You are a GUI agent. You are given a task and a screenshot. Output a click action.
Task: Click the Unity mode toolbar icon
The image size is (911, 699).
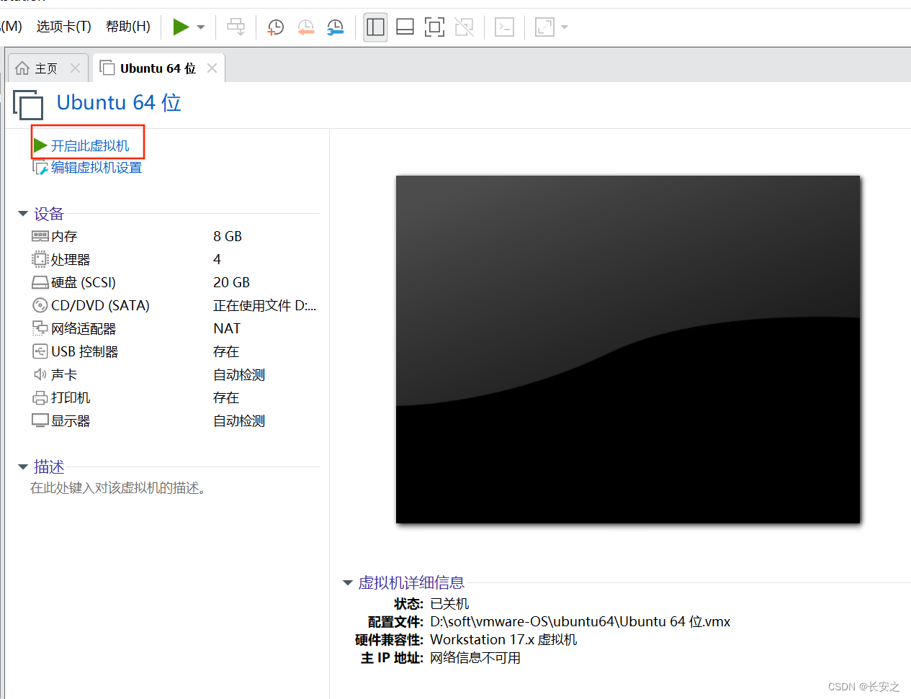coord(465,27)
